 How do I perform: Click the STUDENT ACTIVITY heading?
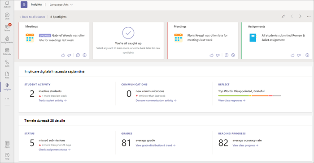[37, 84]
